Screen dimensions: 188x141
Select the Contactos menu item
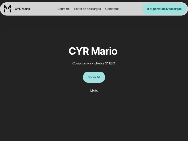112,9
